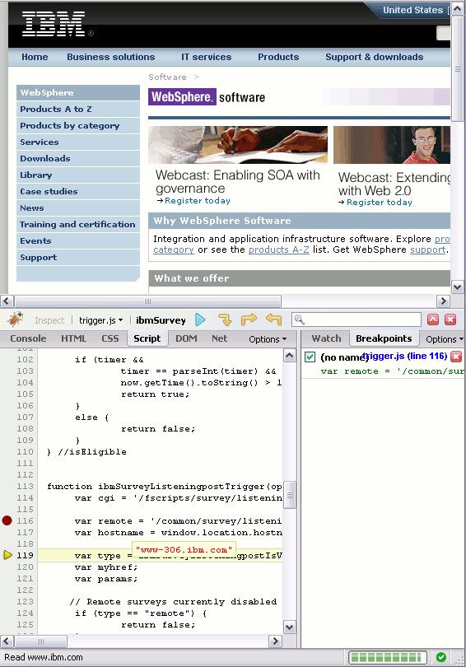Click ibmSurvey function name in toolbar

coord(161,320)
